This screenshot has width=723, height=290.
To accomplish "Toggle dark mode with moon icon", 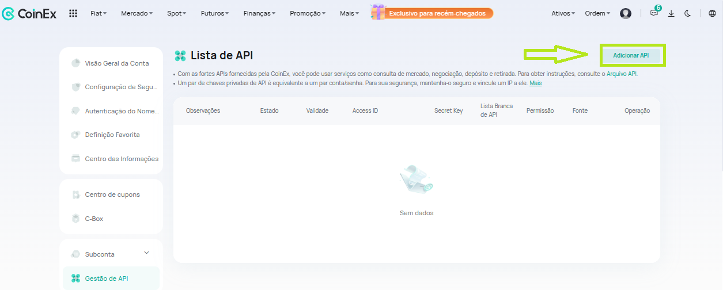I will tap(688, 13).
